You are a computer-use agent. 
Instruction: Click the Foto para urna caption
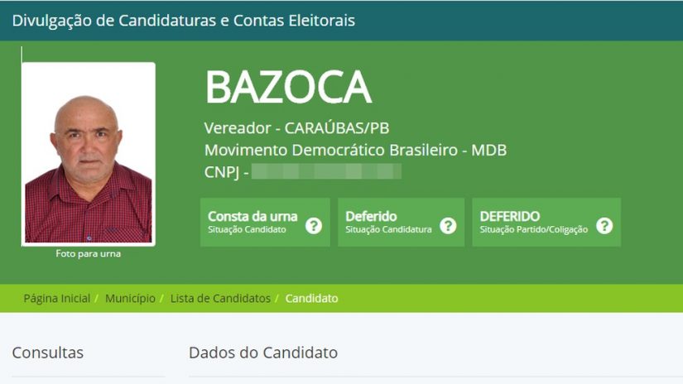click(x=88, y=254)
